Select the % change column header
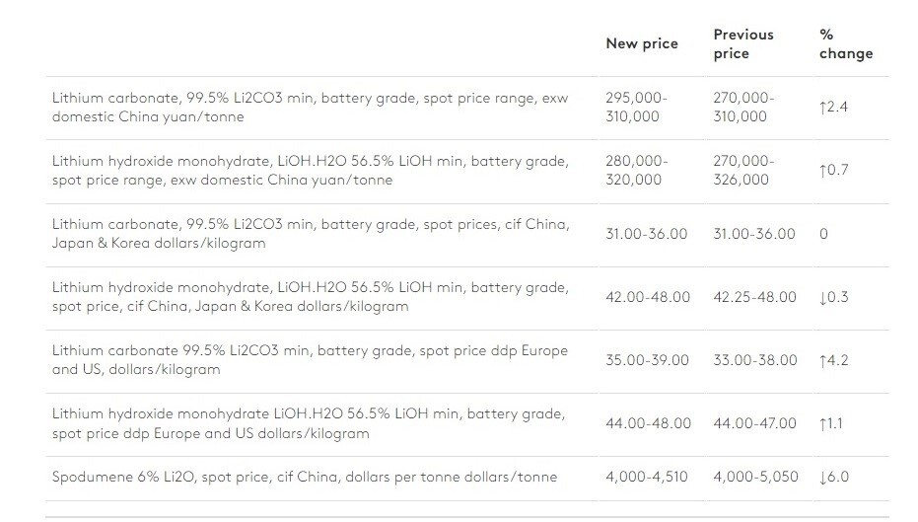918x522 pixels. [846, 44]
